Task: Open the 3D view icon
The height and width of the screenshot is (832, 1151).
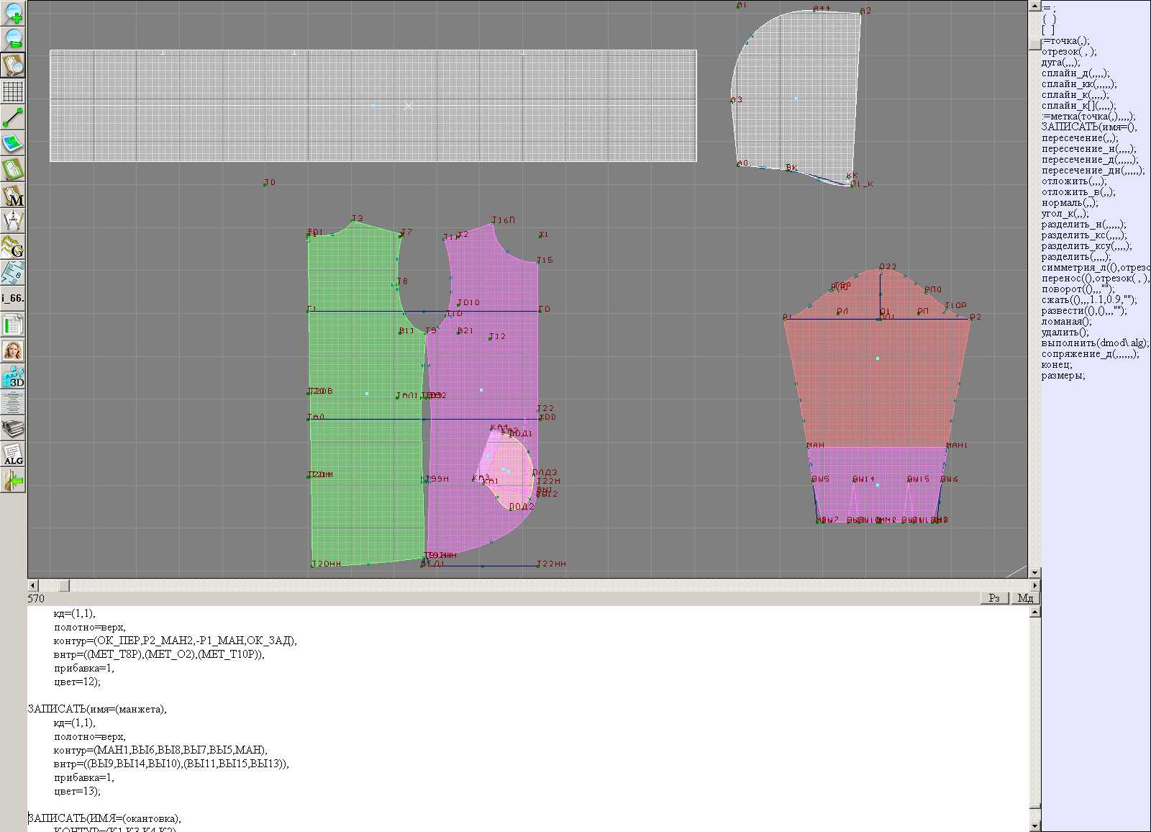Action: coord(13,376)
